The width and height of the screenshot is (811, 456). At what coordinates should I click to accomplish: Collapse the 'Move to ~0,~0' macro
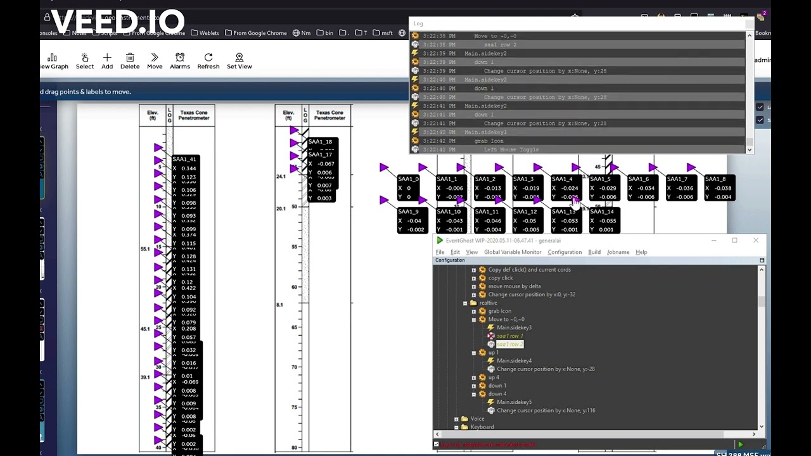473,319
